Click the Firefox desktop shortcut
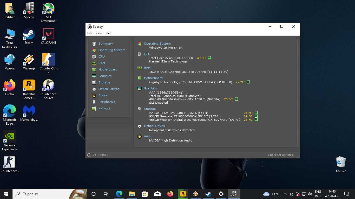 pyautogui.click(x=9, y=88)
